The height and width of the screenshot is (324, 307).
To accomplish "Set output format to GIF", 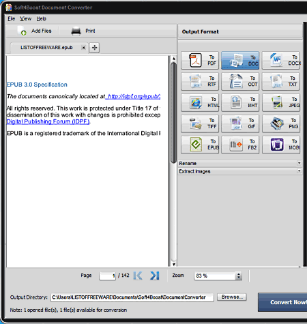I will (240, 123).
